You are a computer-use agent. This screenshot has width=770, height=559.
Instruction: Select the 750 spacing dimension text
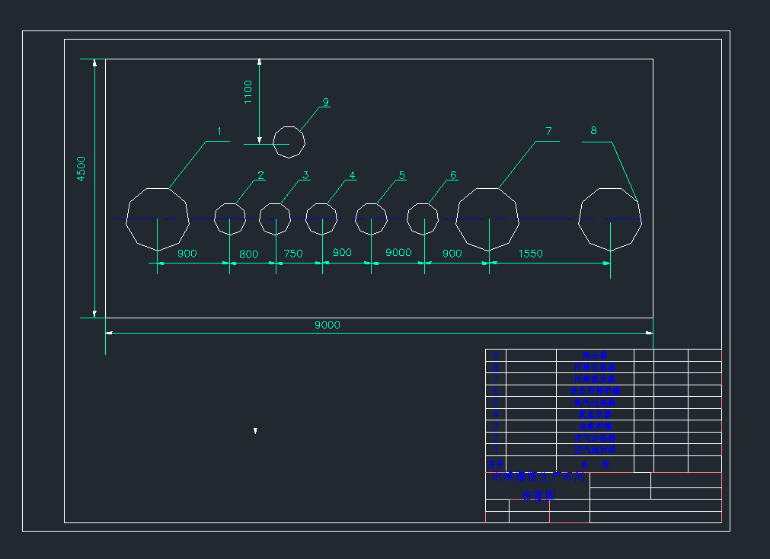click(293, 254)
